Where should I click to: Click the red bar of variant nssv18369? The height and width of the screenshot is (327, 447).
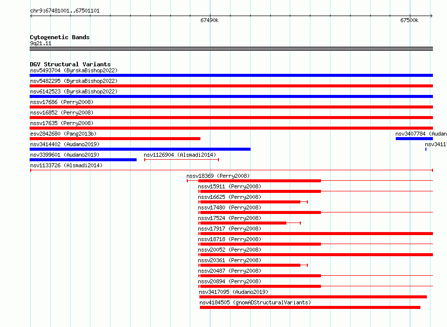[260, 181]
